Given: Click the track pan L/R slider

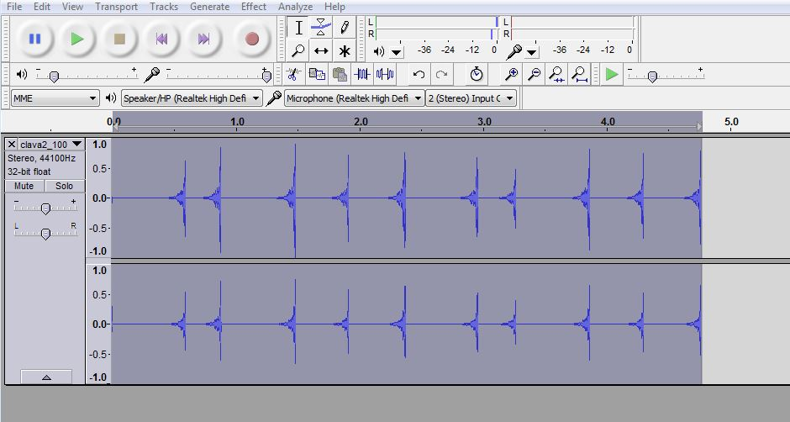Looking at the screenshot, I should pyautogui.click(x=45, y=233).
